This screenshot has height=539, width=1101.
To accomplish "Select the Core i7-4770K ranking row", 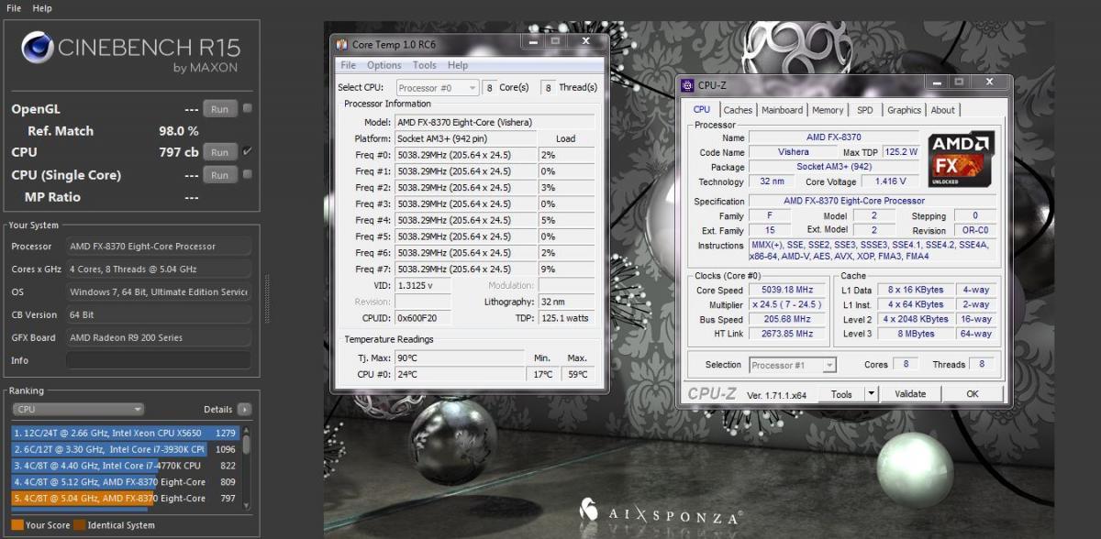I will [x=126, y=466].
